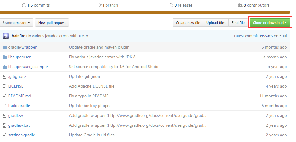Open the libsuperuser folder
Viewport: 296px width, 142px height.
click(x=19, y=57)
